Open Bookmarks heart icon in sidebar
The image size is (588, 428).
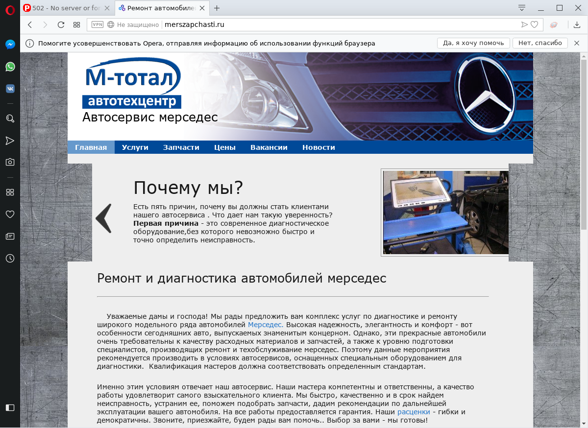coord(10,214)
